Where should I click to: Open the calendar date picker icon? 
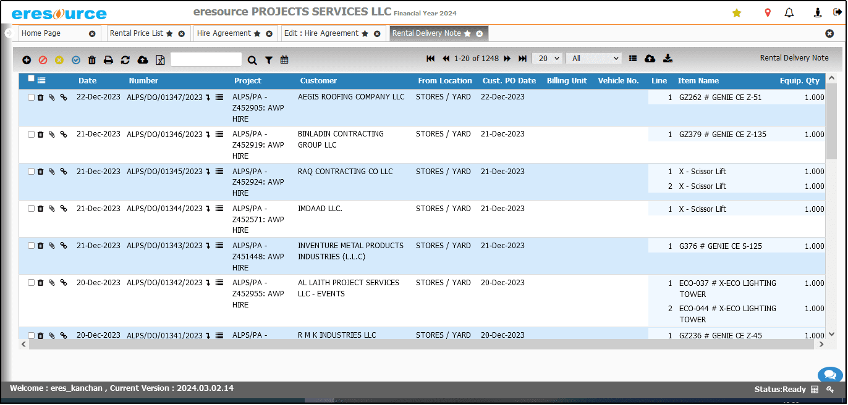pyautogui.click(x=284, y=60)
